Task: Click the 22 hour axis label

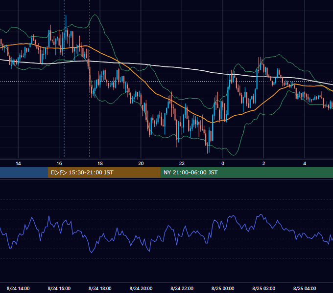Action: [x=182, y=164]
